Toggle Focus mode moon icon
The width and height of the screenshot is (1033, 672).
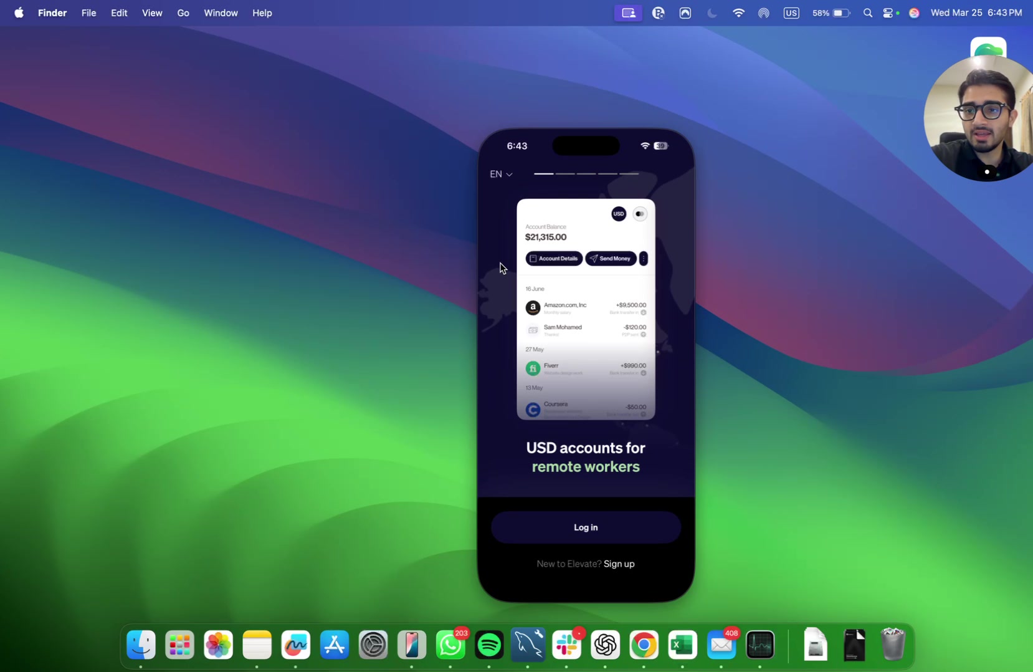712,13
